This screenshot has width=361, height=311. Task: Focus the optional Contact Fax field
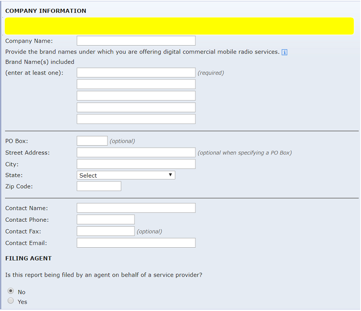[x=106, y=231]
